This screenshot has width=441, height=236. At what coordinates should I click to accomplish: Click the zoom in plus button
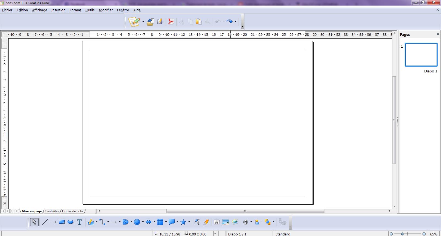424,234
